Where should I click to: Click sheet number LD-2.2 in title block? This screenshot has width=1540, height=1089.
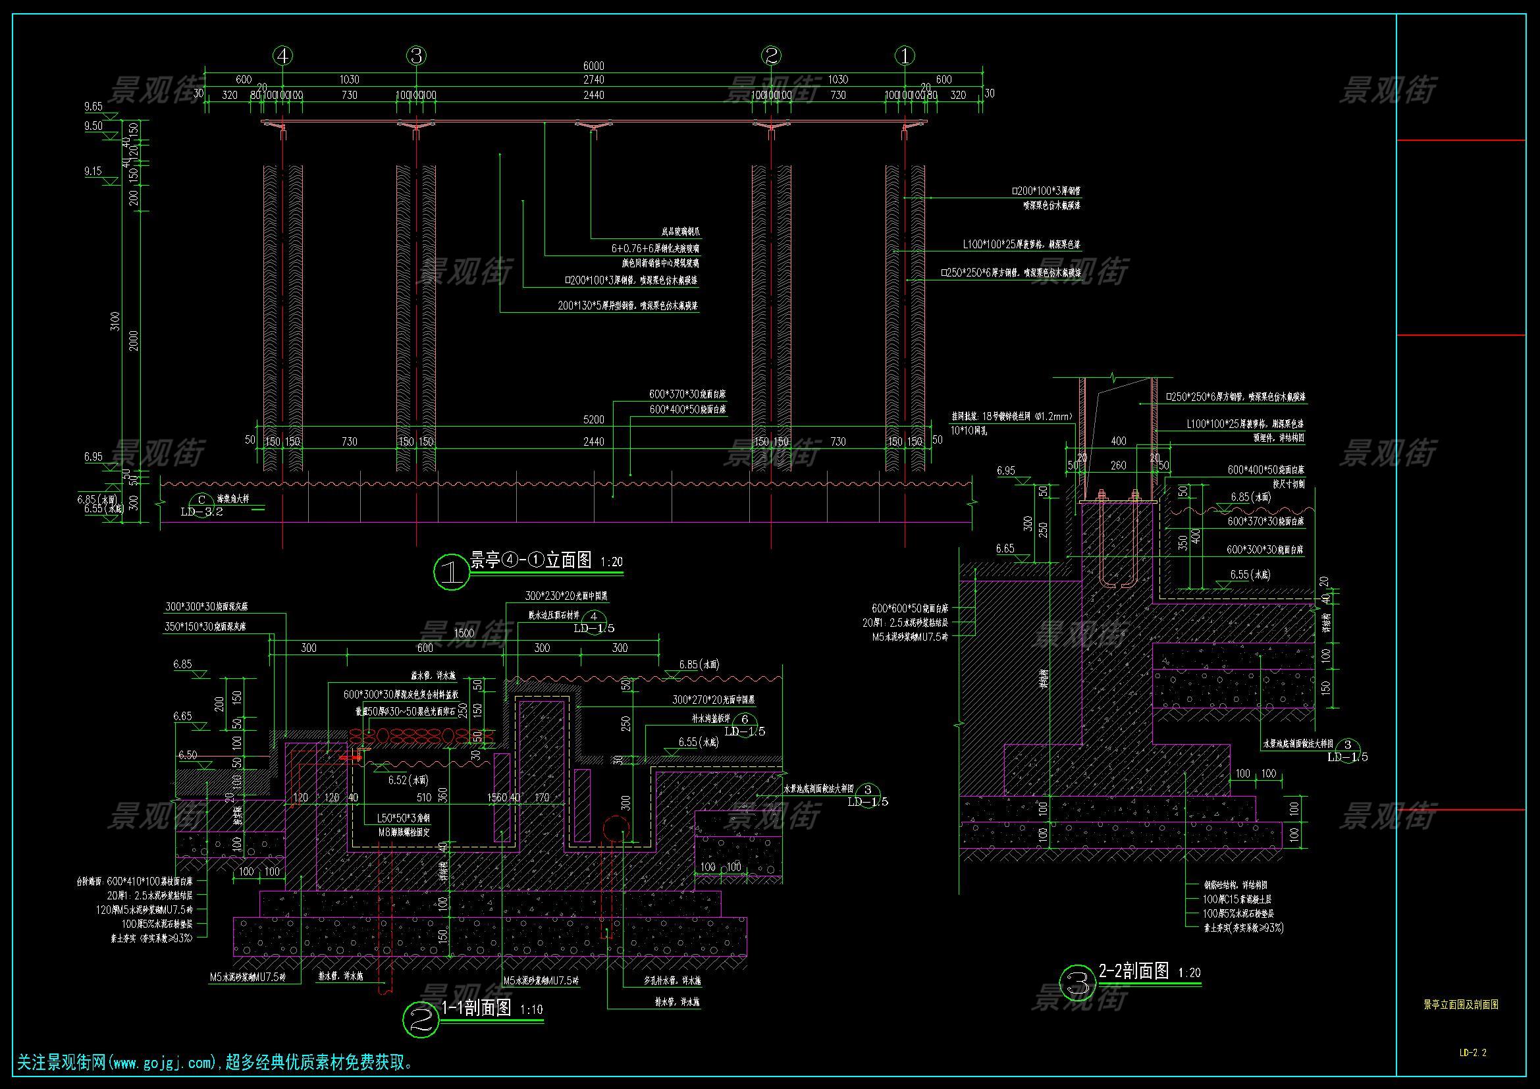point(1473,1053)
